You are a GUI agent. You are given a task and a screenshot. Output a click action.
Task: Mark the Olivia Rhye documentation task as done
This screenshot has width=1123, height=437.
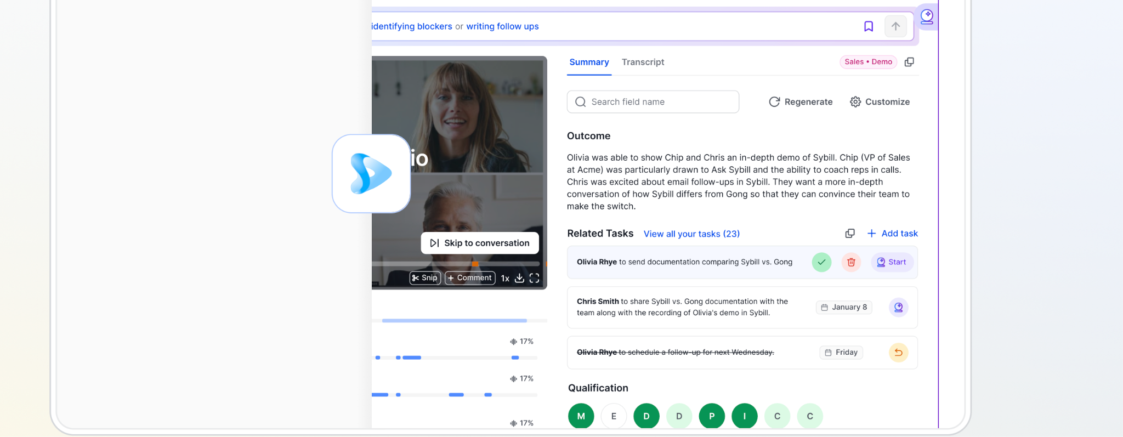pyautogui.click(x=821, y=262)
